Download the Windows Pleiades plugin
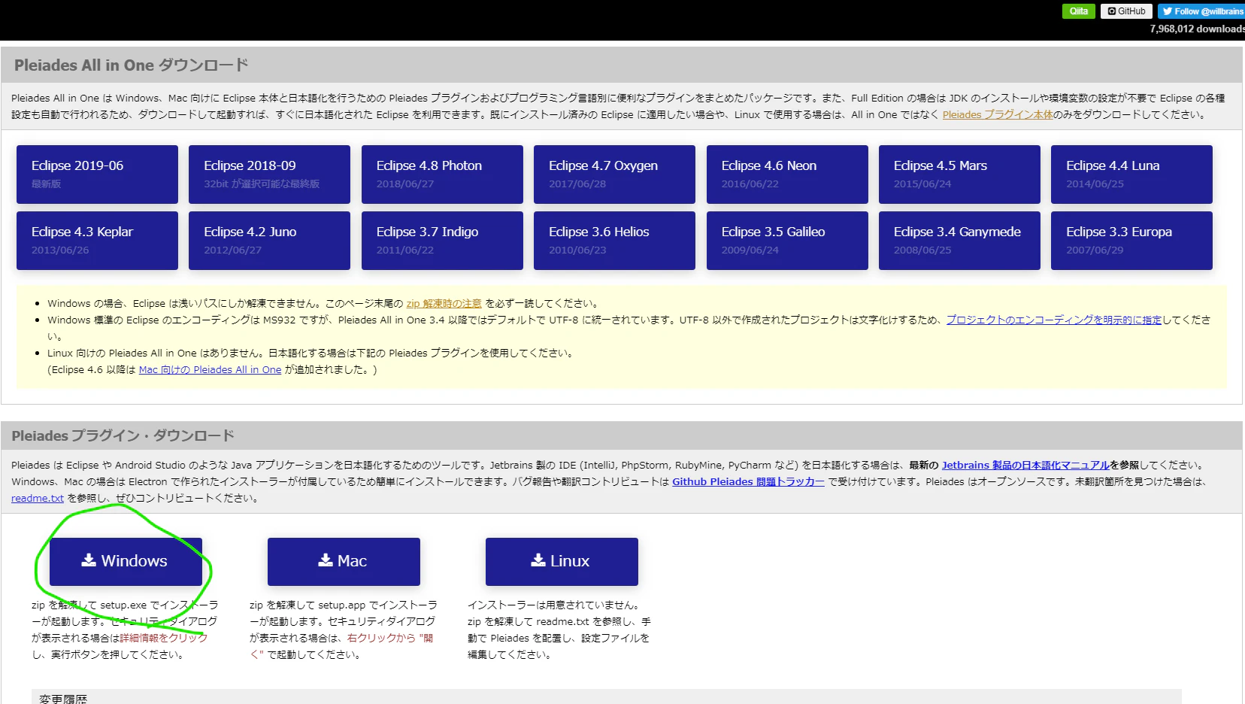The image size is (1245, 704). (126, 561)
